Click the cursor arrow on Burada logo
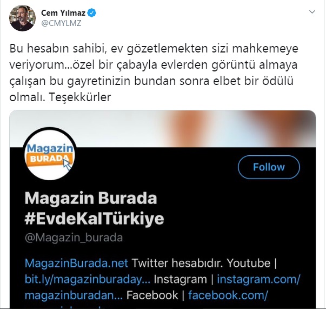This screenshot has height=309, width=326. 68,164
